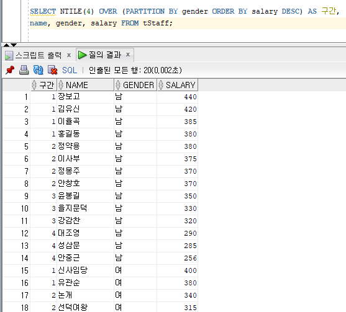Sort by the NAME column header
346x312 pixels.
click(86, 85)
